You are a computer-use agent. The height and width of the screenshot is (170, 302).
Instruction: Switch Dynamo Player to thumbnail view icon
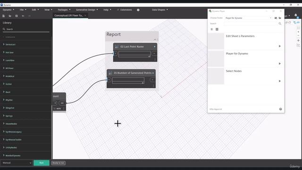click(x=217, y=29)
